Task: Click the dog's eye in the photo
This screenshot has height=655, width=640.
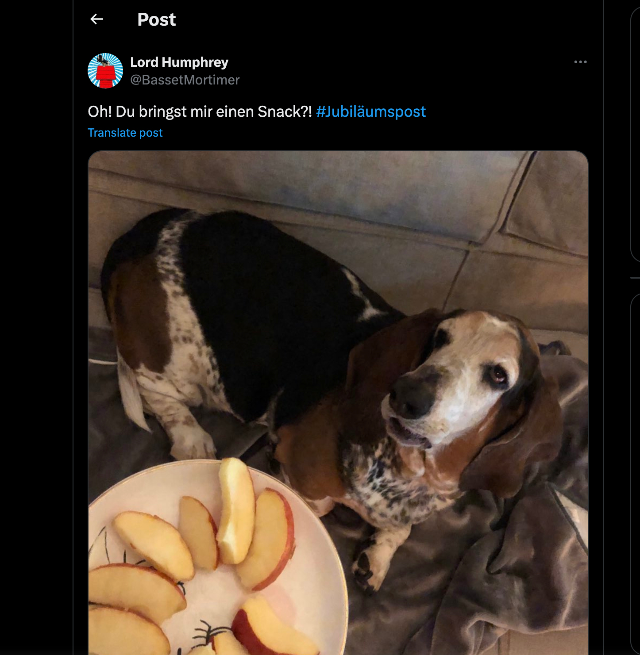Action: pyautogui.click(x=498, y=375)
